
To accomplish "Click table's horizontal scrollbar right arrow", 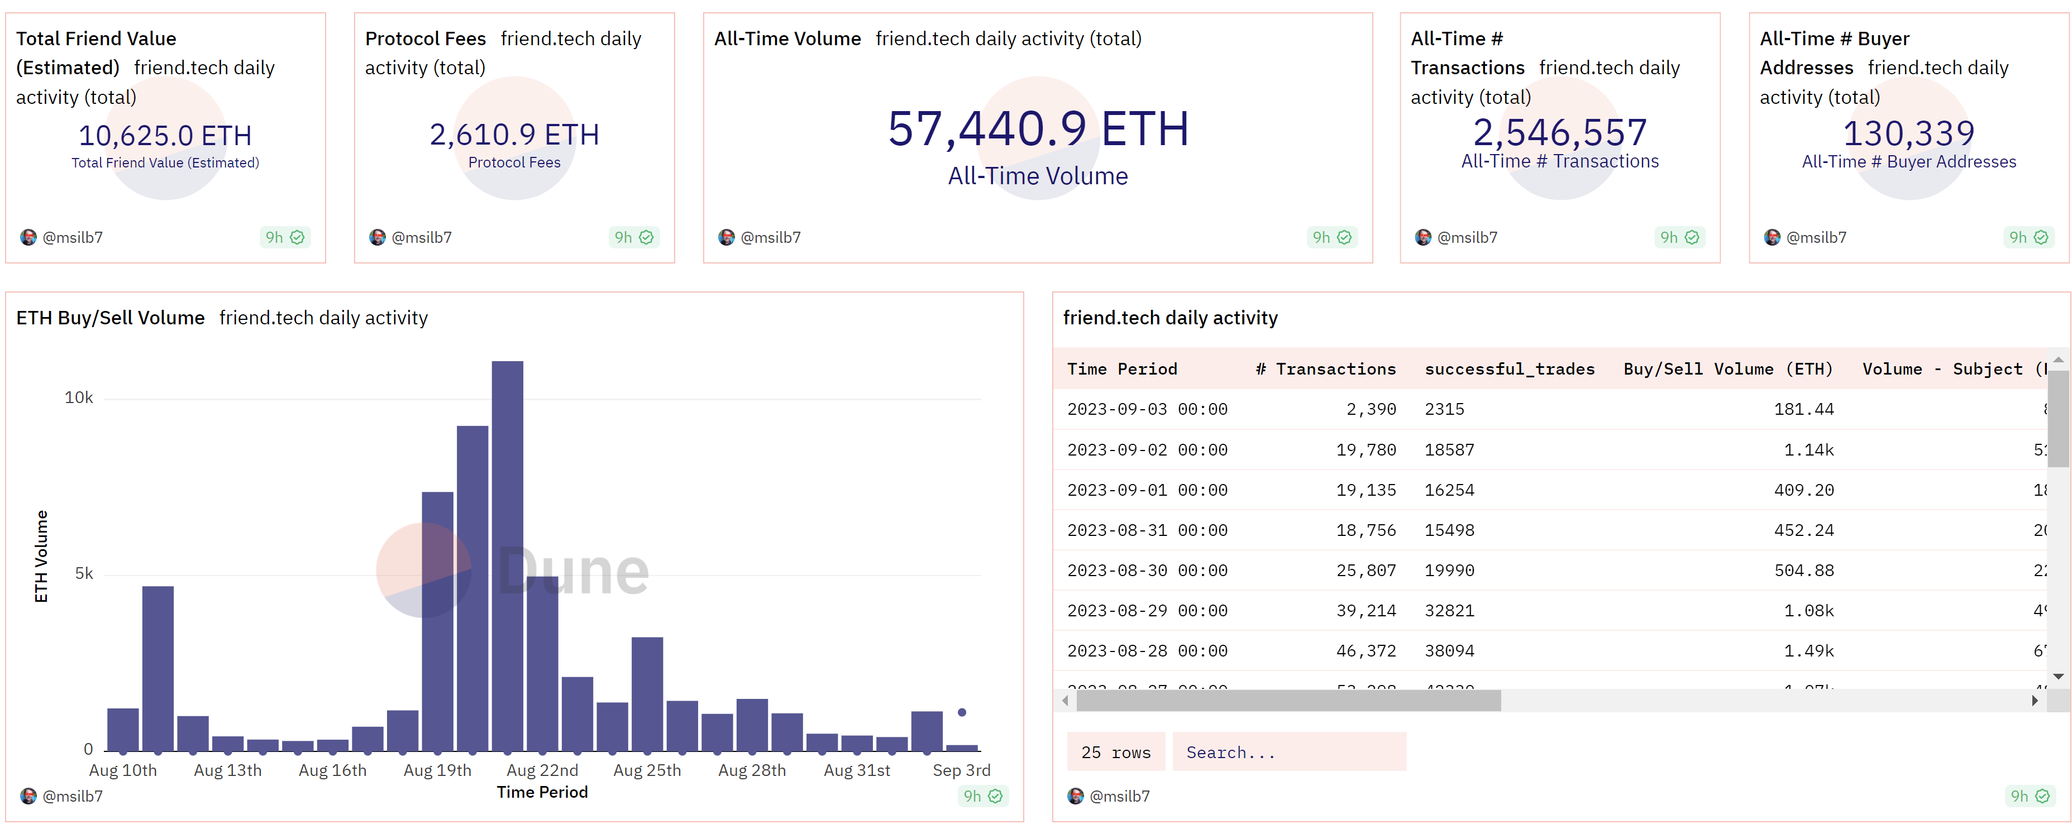I will (2034, 701).
